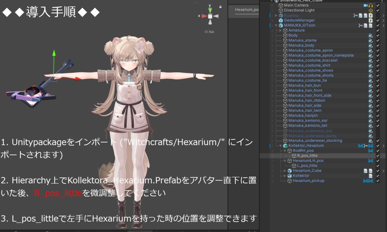387x232 pixels.
Task: Click the skinned mesh renderer icon beside Body
Action: coord(370,35)
